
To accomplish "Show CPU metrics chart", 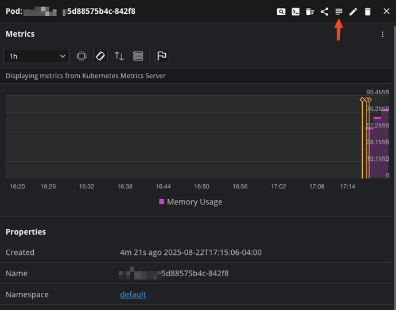I will (81, 56).
